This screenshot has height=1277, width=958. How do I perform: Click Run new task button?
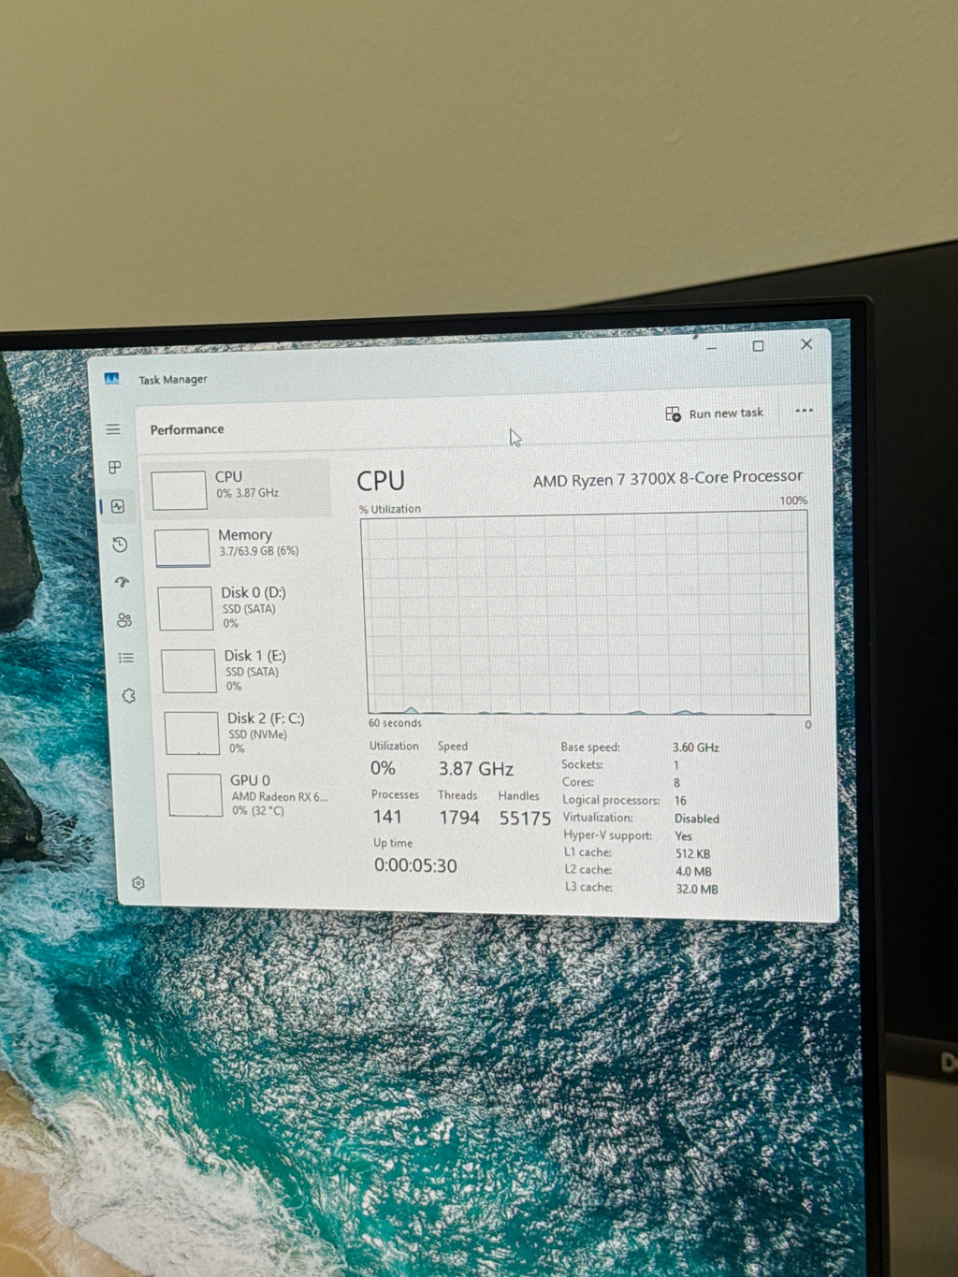(x=714, y=414)
